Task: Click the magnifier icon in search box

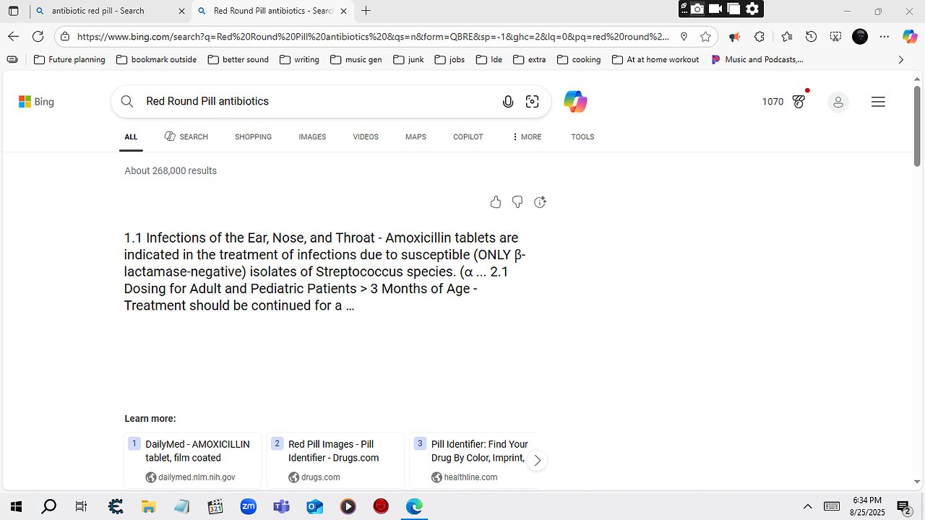Action: (x=127, y=102)
